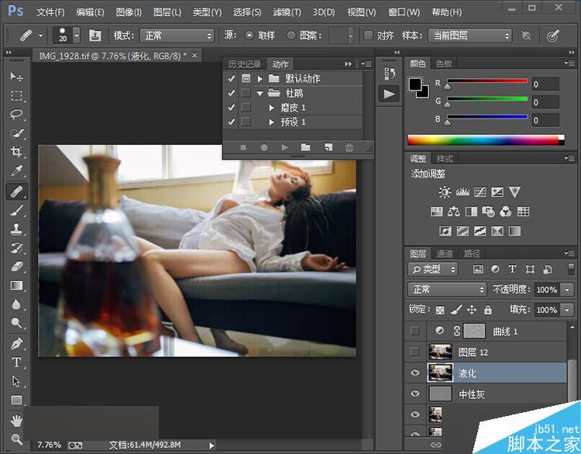
Task: Select the Clone Stamp tool
Action: [16, 229]
